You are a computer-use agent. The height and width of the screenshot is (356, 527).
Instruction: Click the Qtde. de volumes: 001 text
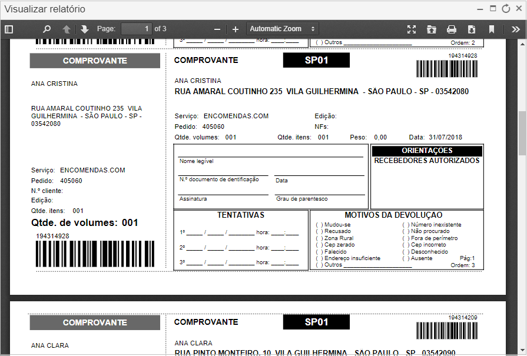[x=84, y=223]
